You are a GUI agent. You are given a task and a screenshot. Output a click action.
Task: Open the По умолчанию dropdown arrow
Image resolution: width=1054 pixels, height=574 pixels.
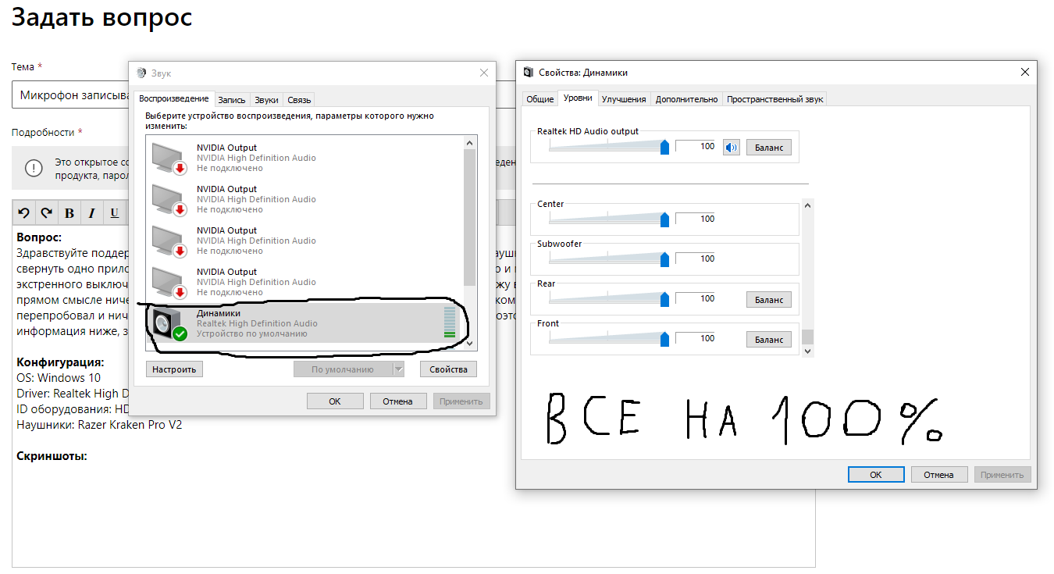398,369
